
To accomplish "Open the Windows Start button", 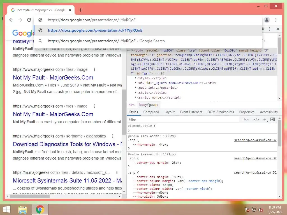I will (x=7, y=209).
